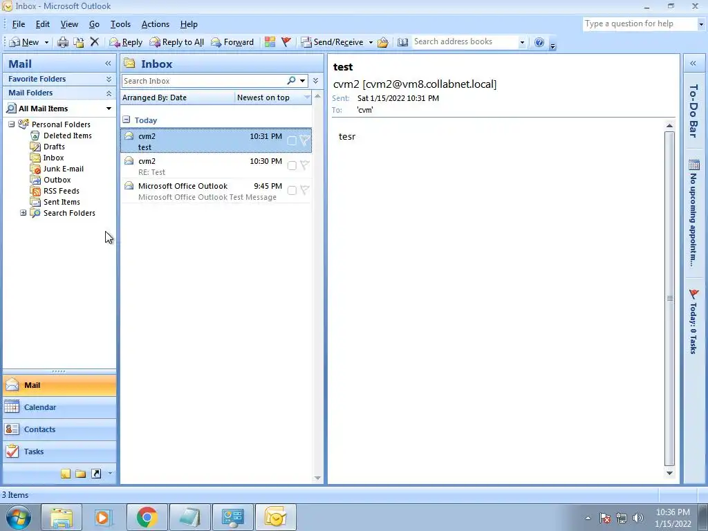Collapse the Mail Folders section

pos(109,93)
